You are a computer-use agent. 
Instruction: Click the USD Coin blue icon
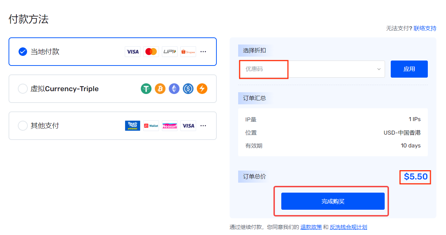[188, 89]
